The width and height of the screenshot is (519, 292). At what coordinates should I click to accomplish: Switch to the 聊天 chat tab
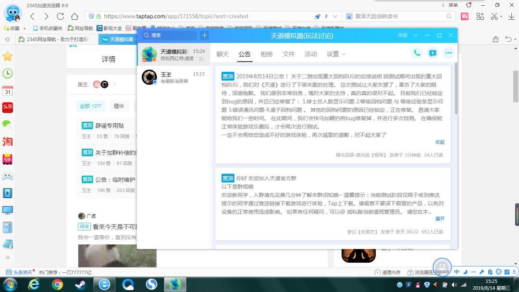coord(222,54)
